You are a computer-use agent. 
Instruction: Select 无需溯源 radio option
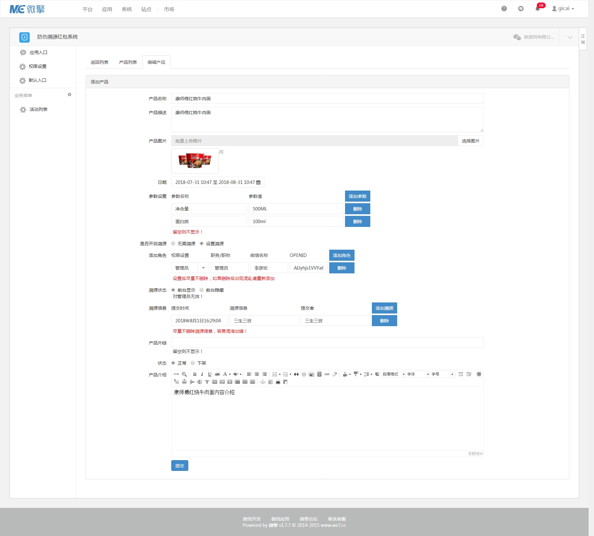173,243
